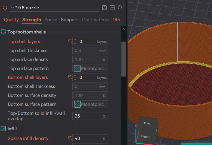Go to the Support tab

click(69, 20)
